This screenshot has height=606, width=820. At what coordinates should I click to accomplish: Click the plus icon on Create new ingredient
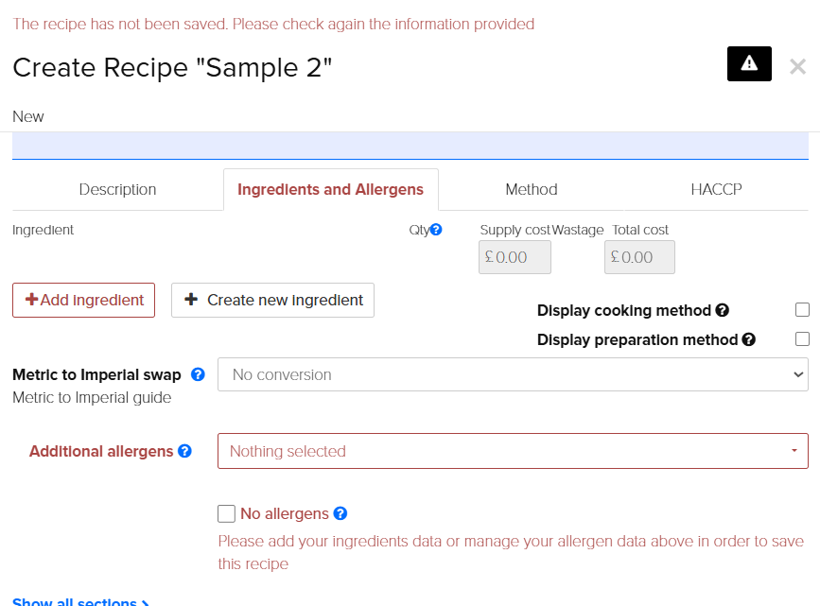(192, 300)
